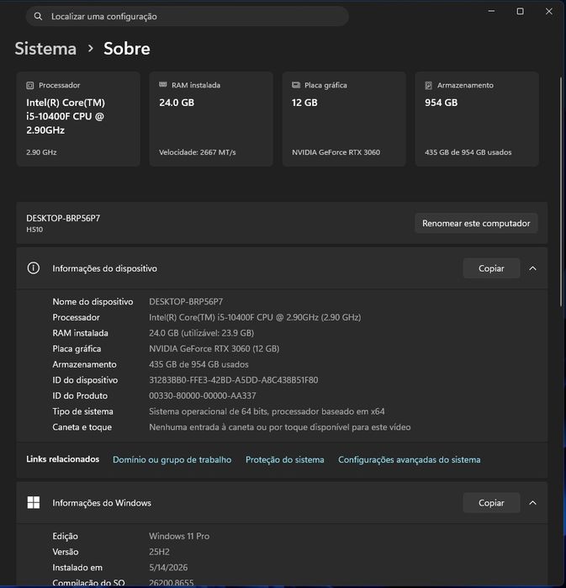Go back to Sistema breadcrumb
566x588 pixels.
tap(45, 49)
